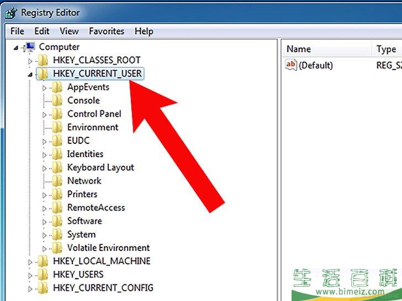
Task: Collapse the HKEY_CURRENT_USER tree branch
Action: (x=30, y=74)
